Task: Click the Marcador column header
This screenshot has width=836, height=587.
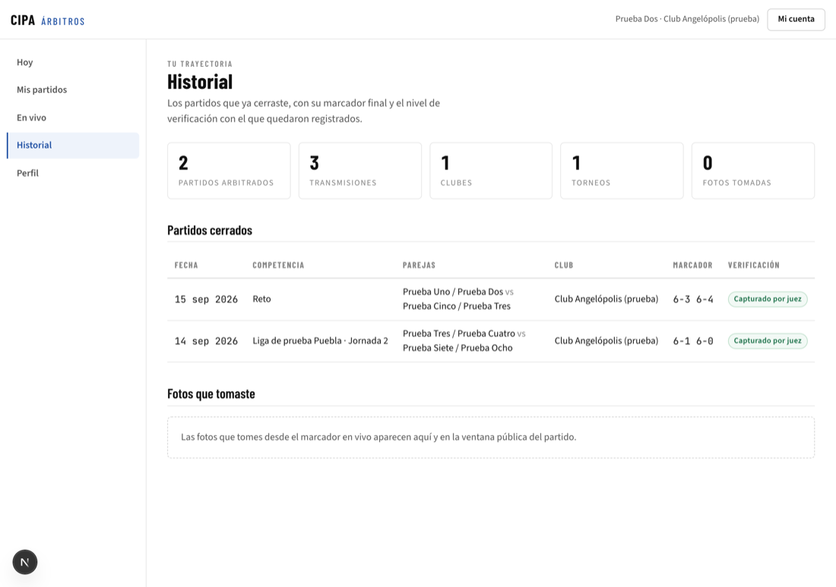Action: pos(692,265)
